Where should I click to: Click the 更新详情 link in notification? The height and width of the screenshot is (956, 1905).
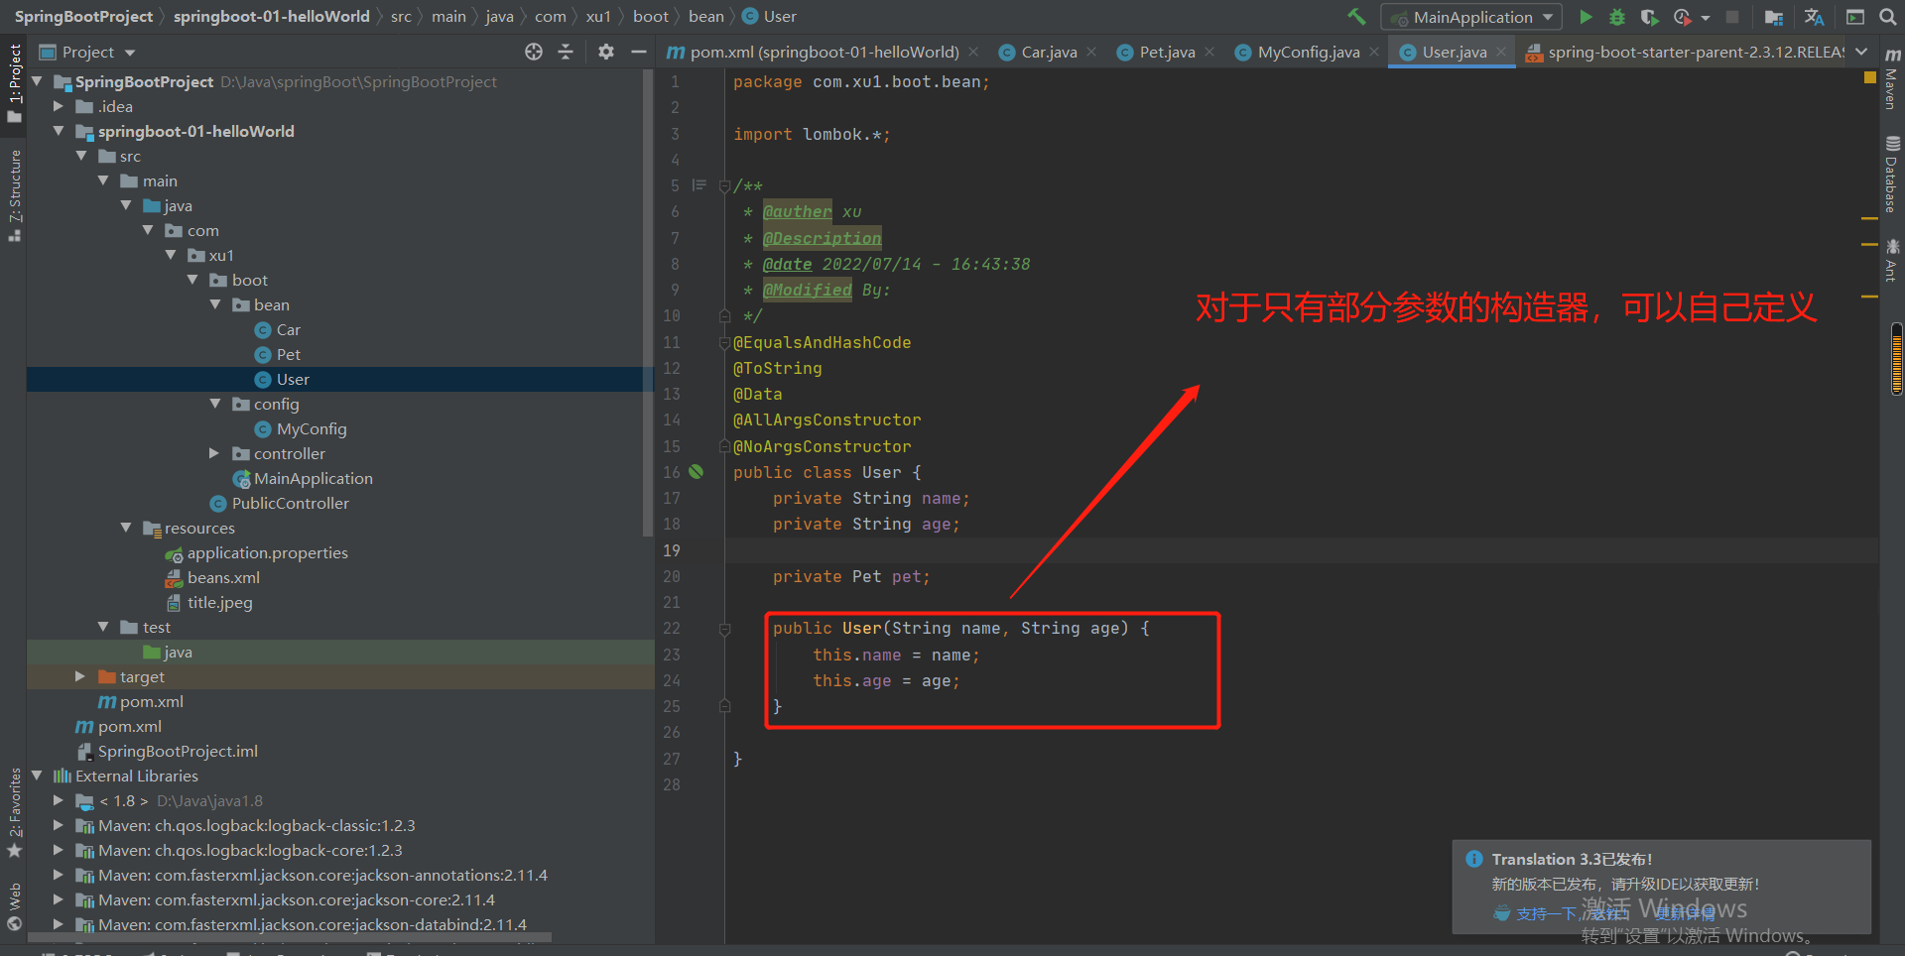[x=1685, y=913]
